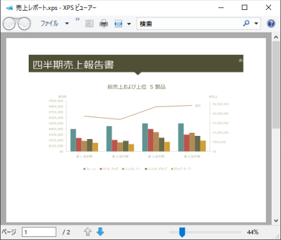Close the XPS viewer window
The width and height of the screenshot is (281, 240).
point(269,7)
